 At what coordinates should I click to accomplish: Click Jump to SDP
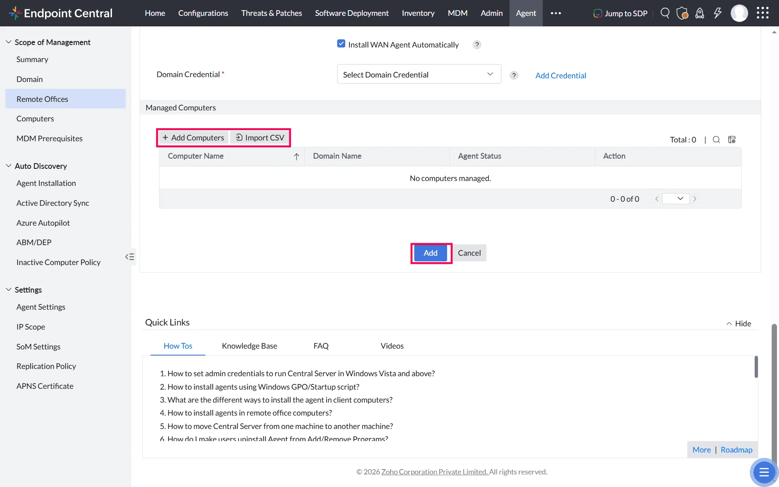tap(620, 13)
